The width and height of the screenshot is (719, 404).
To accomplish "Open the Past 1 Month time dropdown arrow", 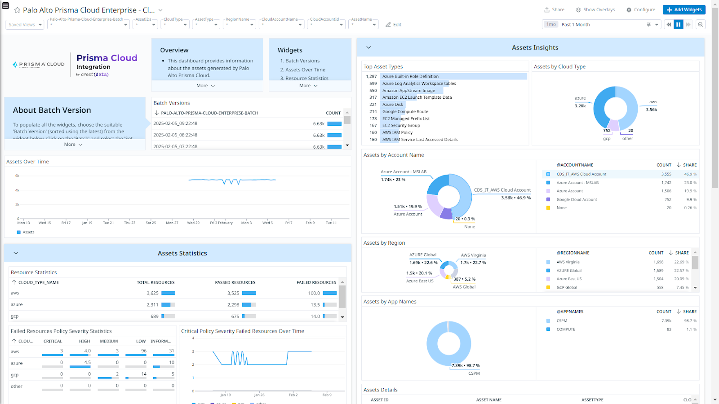I will tap(657, 25).
